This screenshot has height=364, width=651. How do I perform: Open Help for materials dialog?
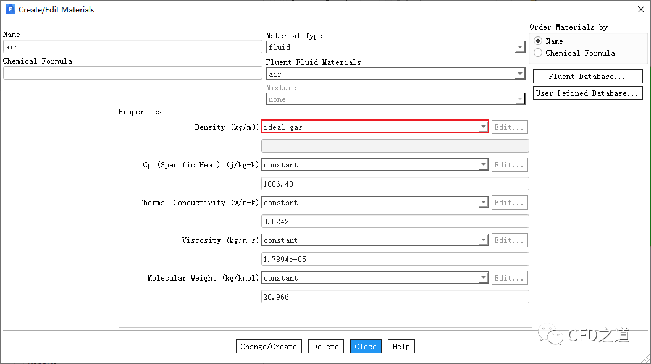pyautogui.click(x=401, y=347)
